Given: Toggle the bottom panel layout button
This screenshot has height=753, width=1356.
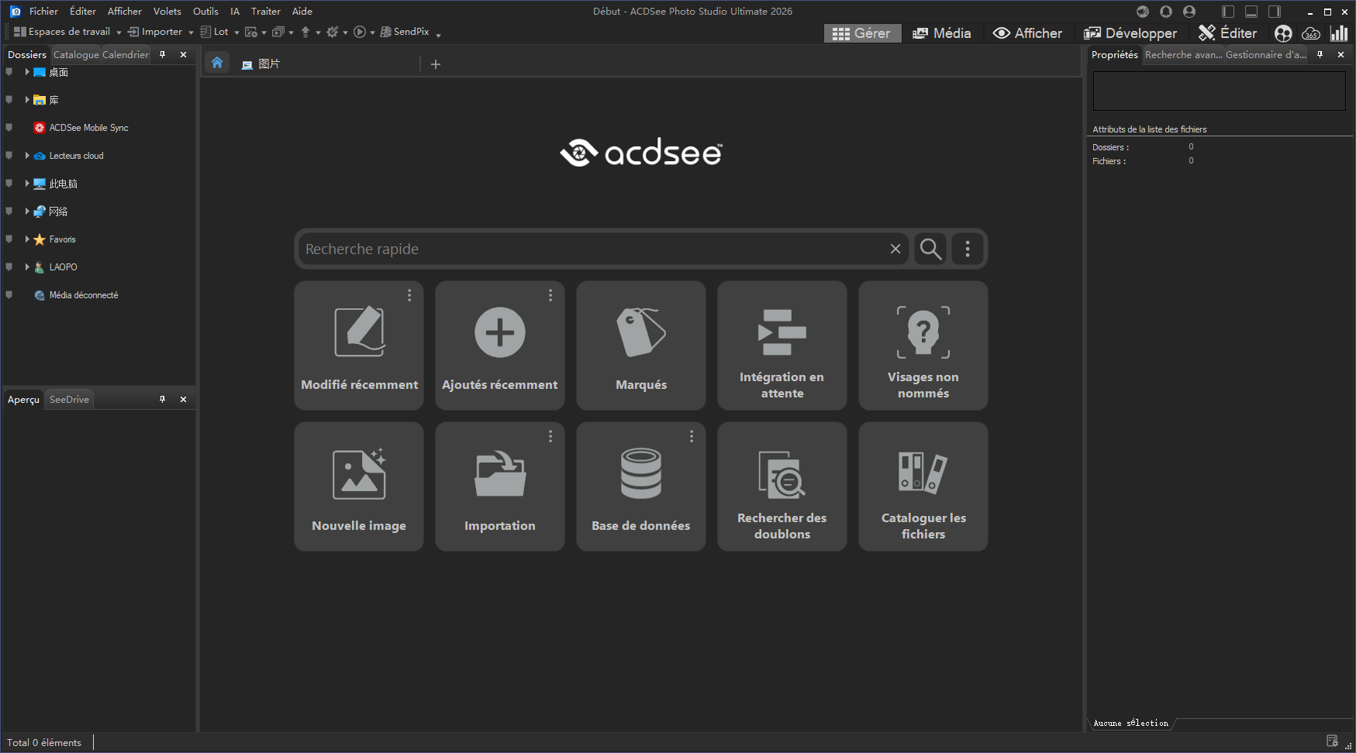Looking at the screenshot, I should tap(1251, 12).
